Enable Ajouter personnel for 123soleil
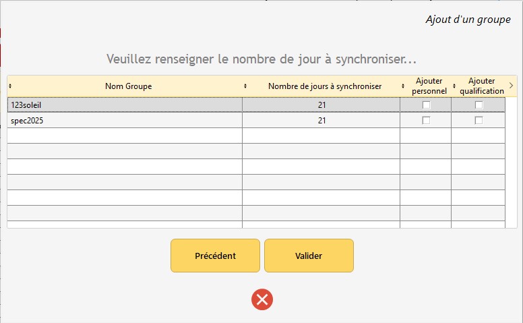This screenshot has height=323, width=523. pos(426,105)
